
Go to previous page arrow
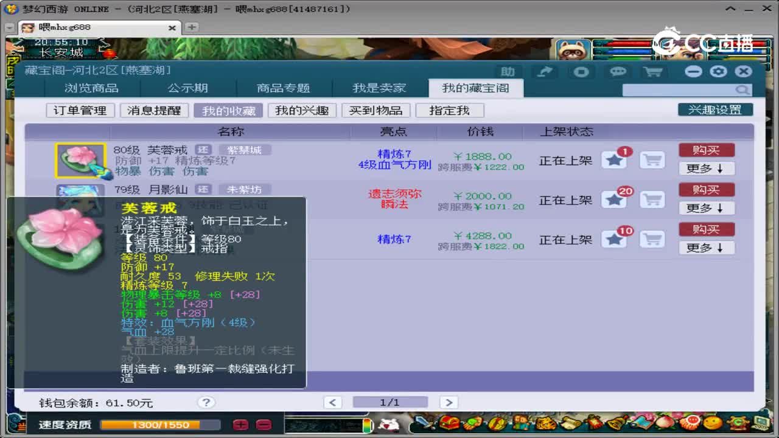(x=332, y=402)
